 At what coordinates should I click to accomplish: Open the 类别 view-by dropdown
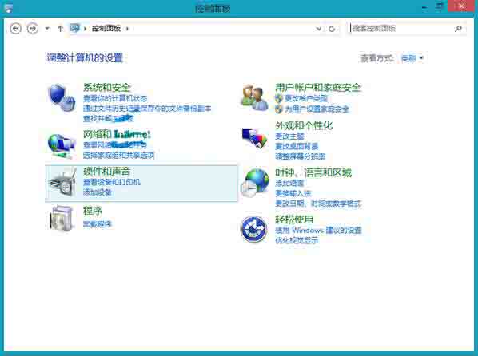[x=412, y=57]
